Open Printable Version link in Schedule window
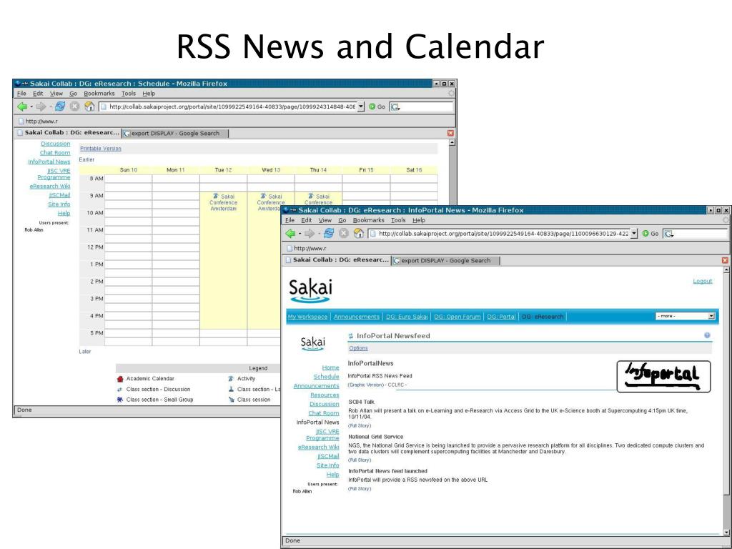 (100, 149)
